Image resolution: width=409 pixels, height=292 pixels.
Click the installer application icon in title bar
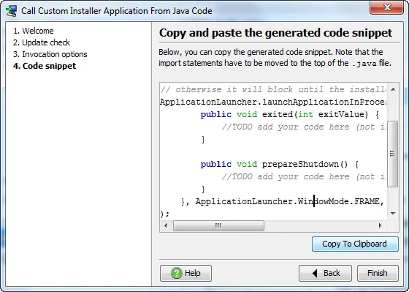(x=11, y=11)
